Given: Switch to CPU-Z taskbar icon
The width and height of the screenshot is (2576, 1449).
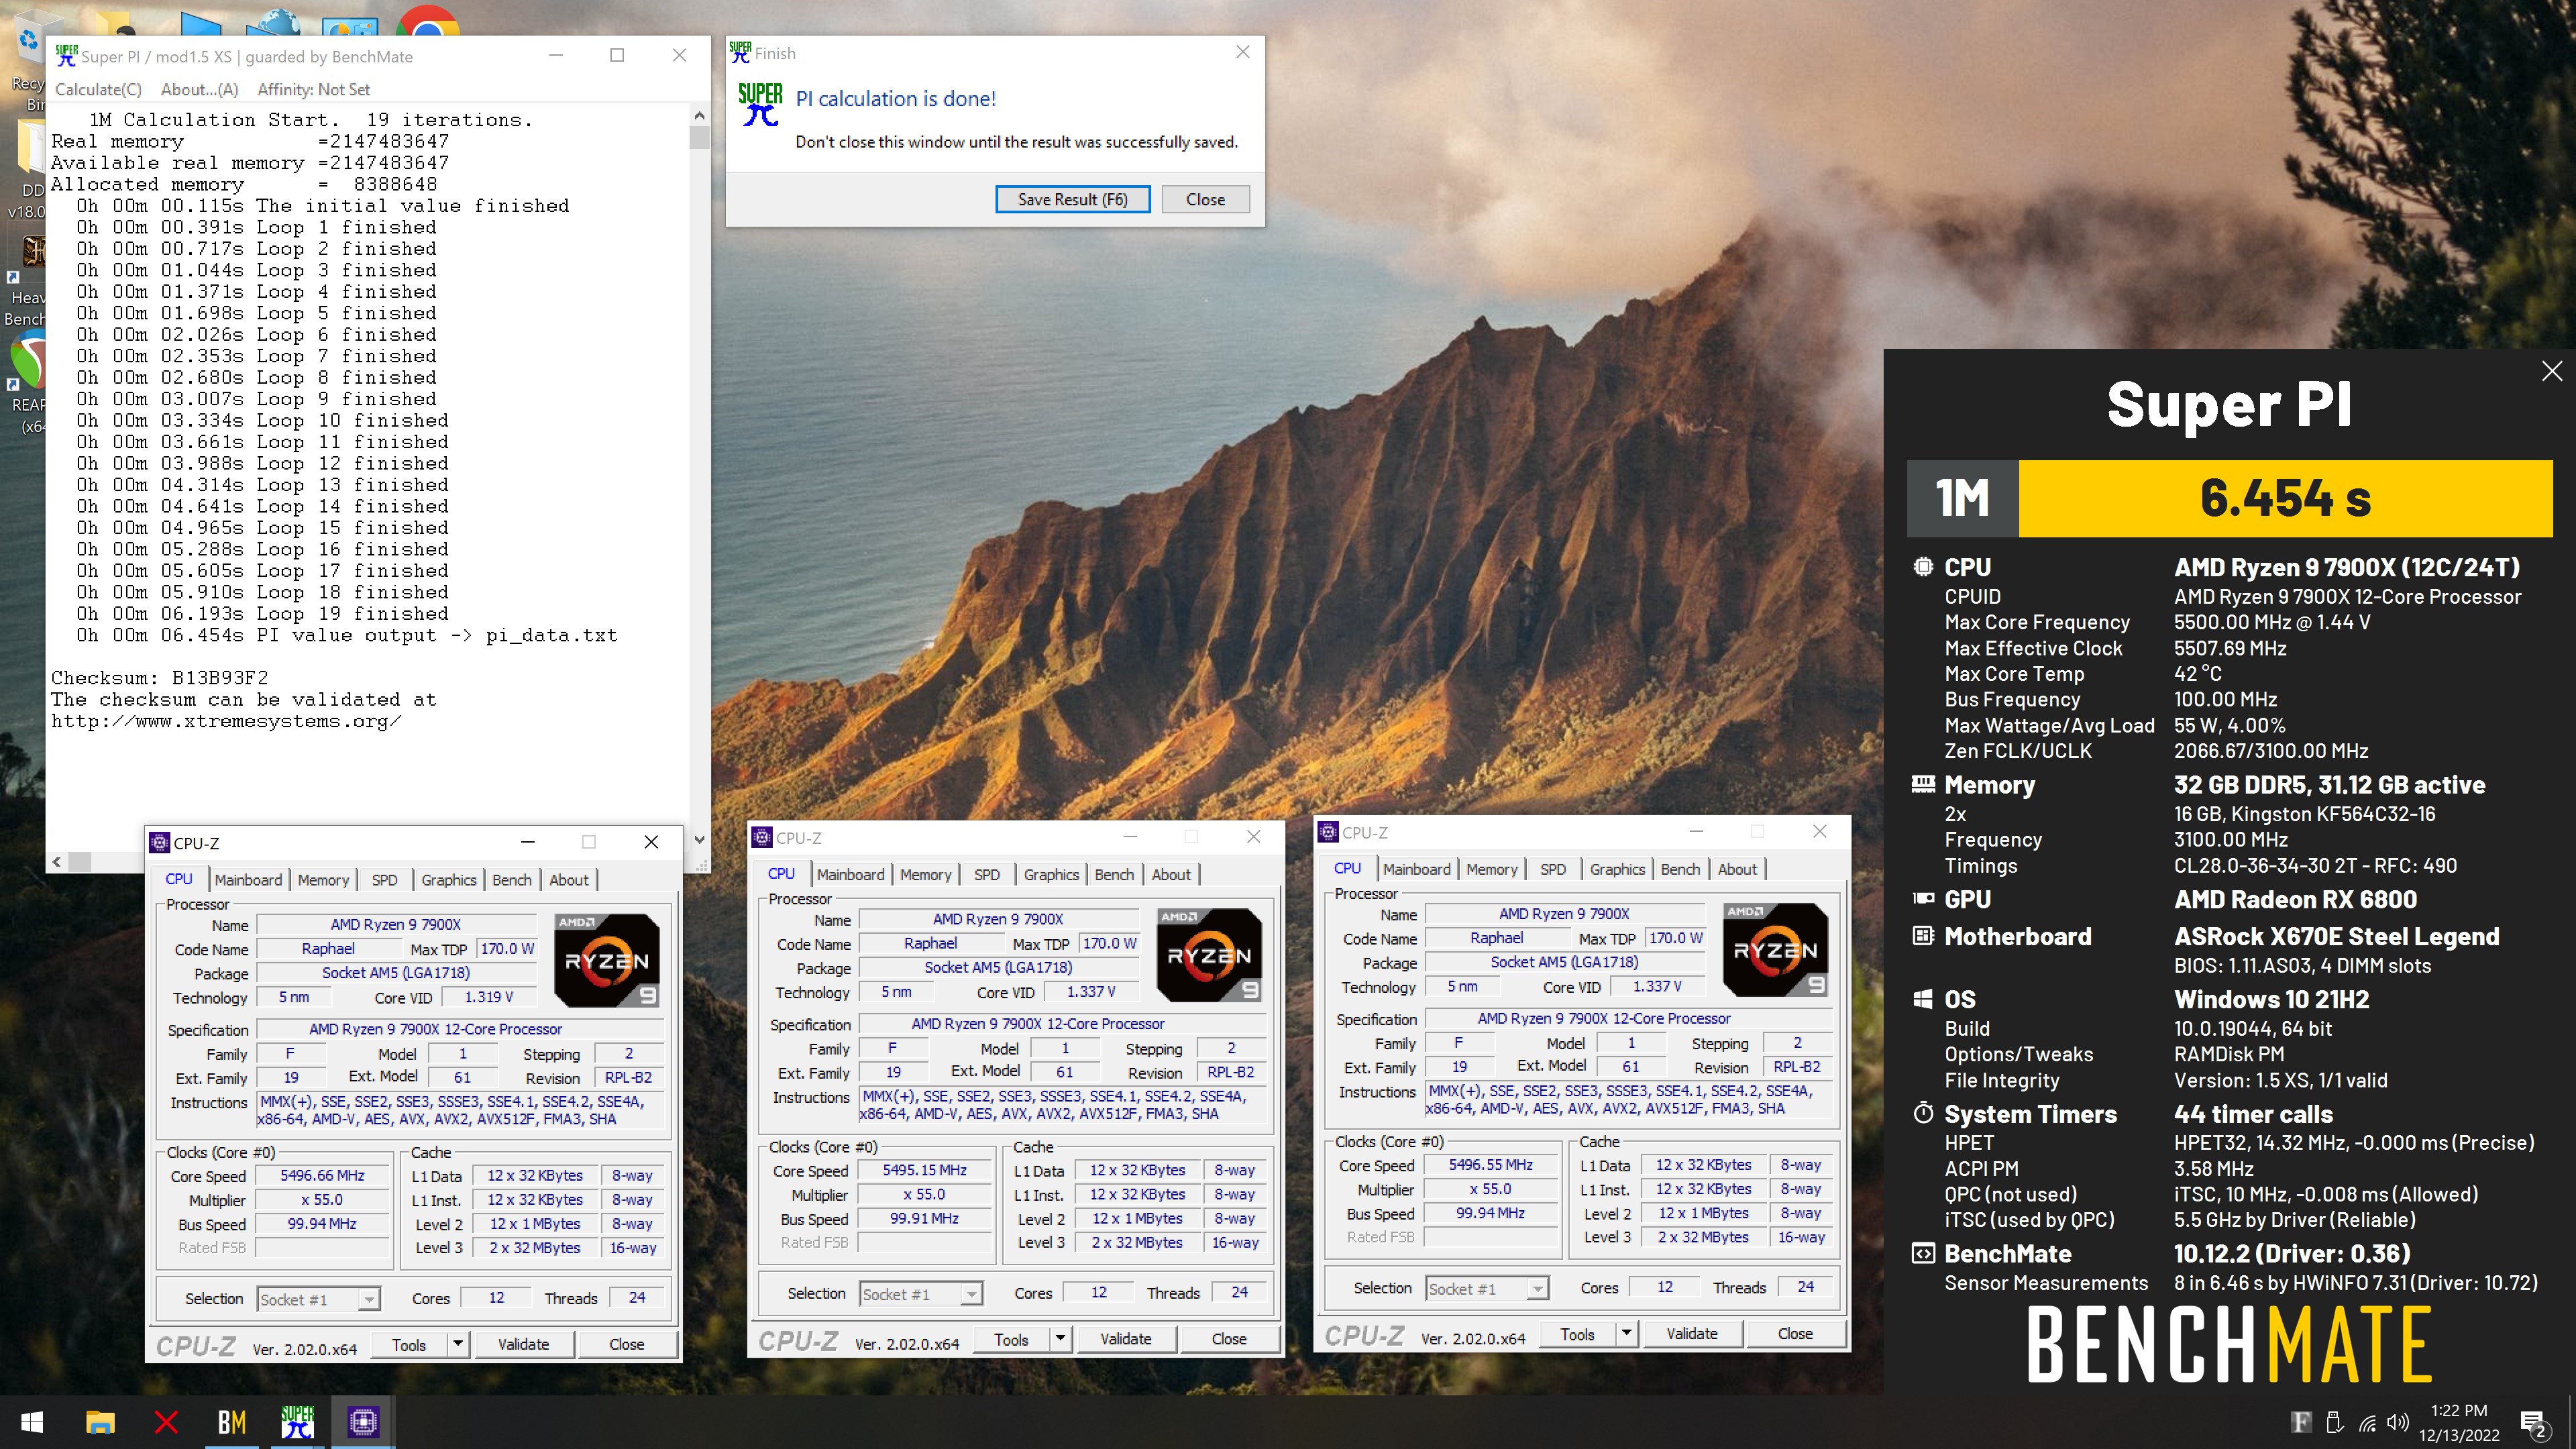Looking at the screenshot, I should pyautogui.click(x=363, y=1422).
